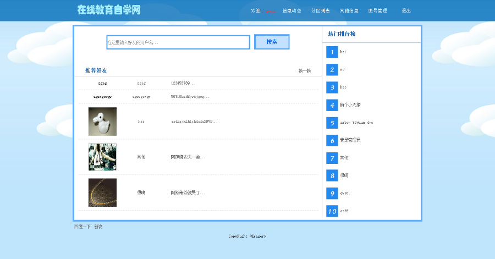Click the asdfgjkl... description in hei row
The height and width of the screenshot is (259, 495).
pos(194,122)
